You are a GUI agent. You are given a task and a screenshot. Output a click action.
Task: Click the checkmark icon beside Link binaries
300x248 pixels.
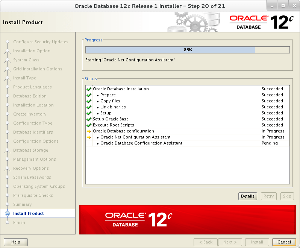click(x=89, y=107)
